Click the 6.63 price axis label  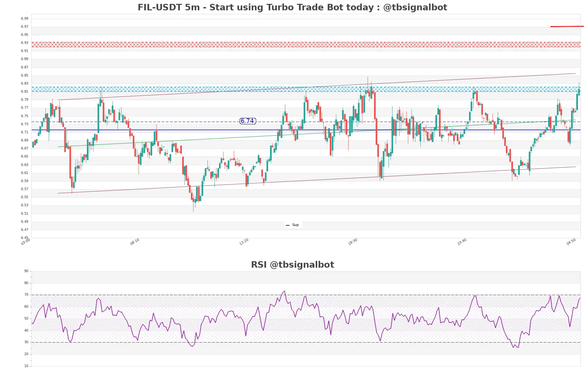pyautogui.click(x=25, y=165)
